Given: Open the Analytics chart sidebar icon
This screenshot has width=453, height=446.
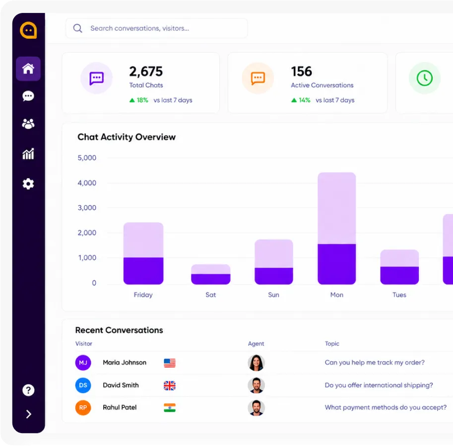Looking at the screenshot, I should click(28, 154).
